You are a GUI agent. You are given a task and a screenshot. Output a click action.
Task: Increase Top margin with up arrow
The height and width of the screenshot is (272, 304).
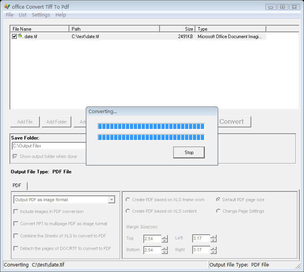(165, 237)
